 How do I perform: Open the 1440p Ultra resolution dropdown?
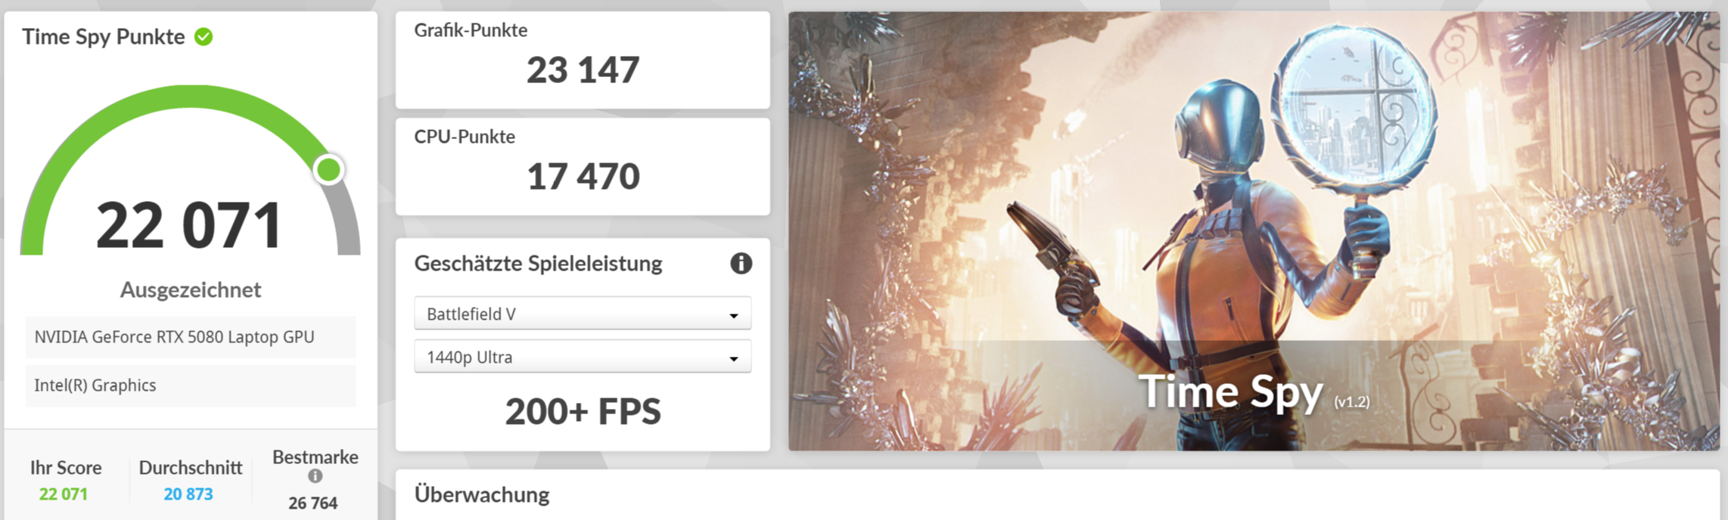(583, 357)
